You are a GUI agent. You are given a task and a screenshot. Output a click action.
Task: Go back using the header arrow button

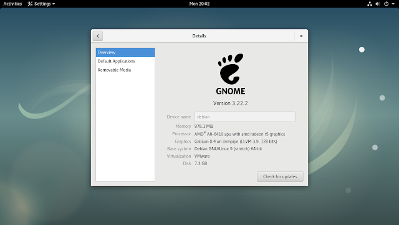pyautogui.click(x=98, y=36)
